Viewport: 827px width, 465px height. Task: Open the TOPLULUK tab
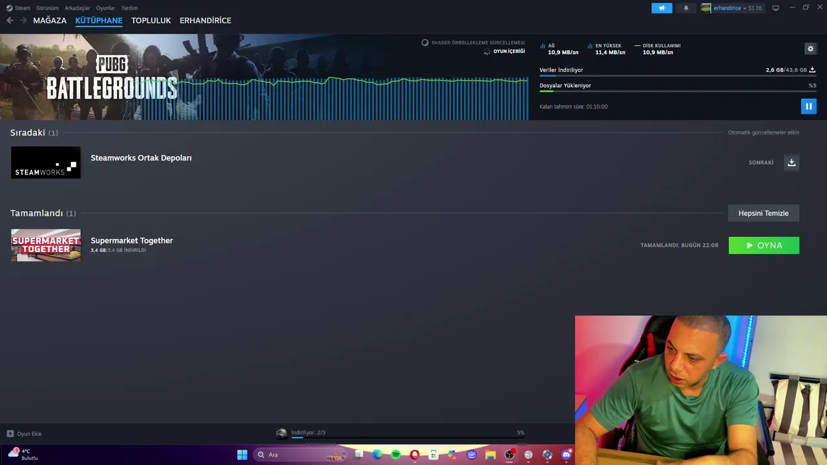151,21
